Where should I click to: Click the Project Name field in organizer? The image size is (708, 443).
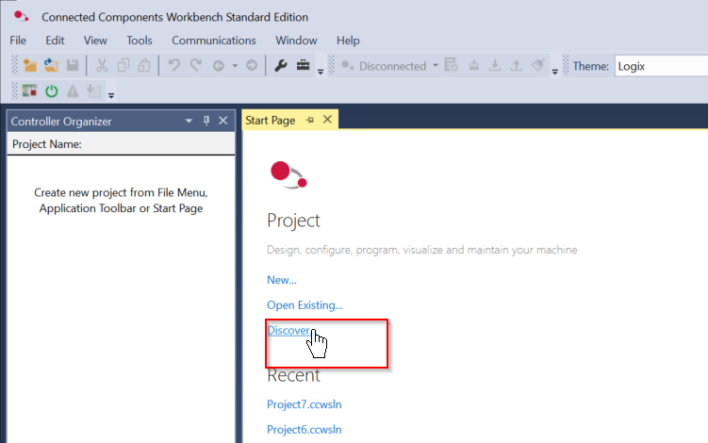(121, 144)
